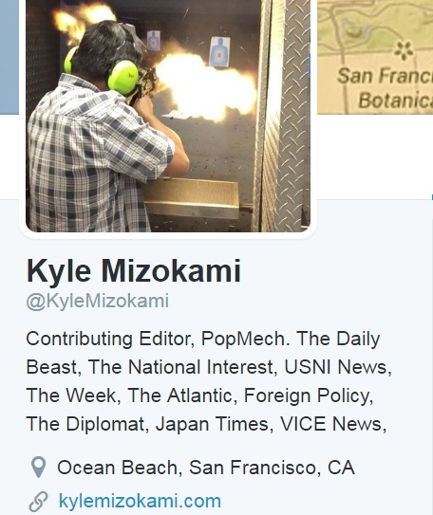This screenshot has height=515, width=433.
Task: Click the map header banner image
Action: (375, 57)
